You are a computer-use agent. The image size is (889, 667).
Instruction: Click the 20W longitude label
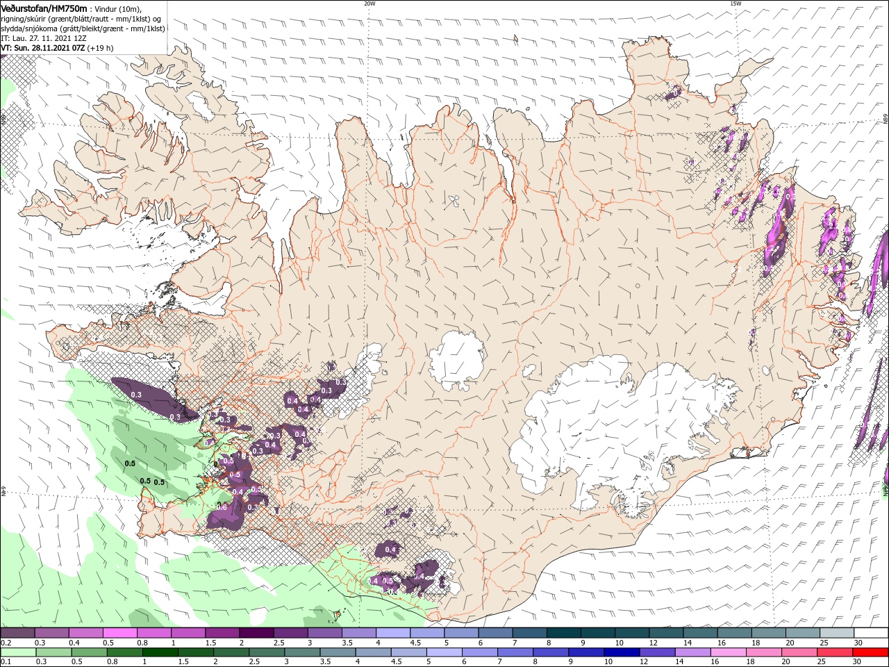click(x=369, y=3)
